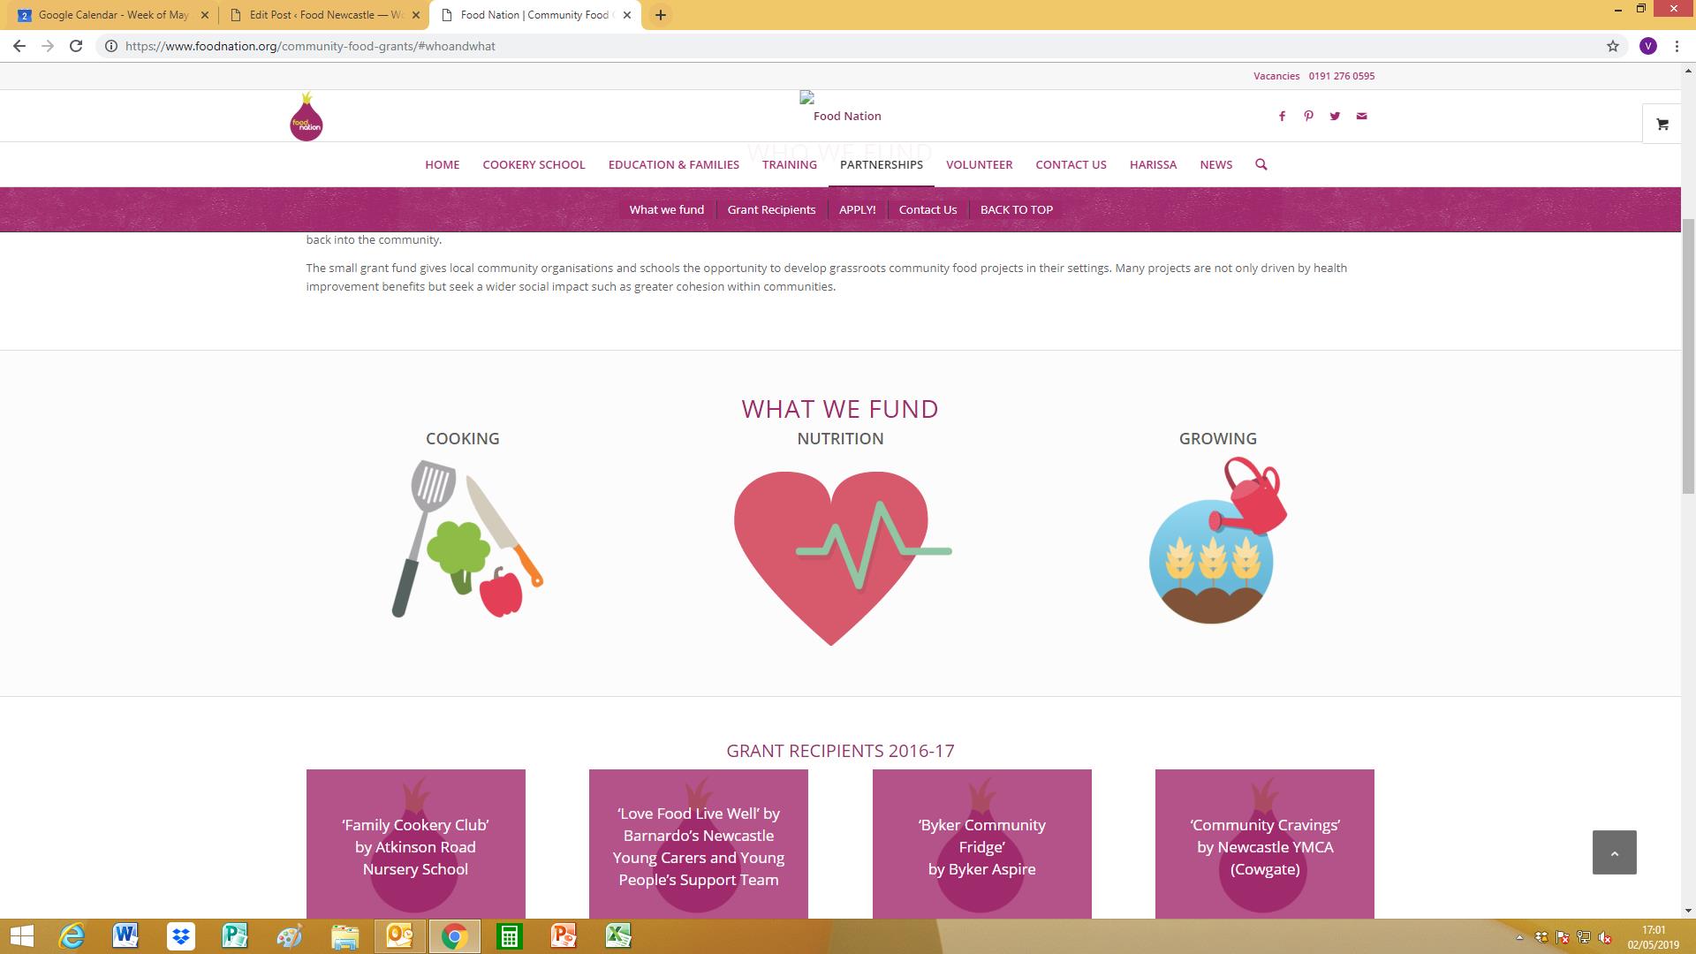Open Byker Community Fridge grant card
Image resolution: width=1696 pixels, height=954 pixels.
pos(981,844)
